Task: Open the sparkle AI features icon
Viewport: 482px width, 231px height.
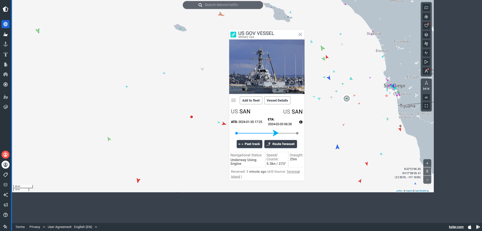Action: pos(6,195)
